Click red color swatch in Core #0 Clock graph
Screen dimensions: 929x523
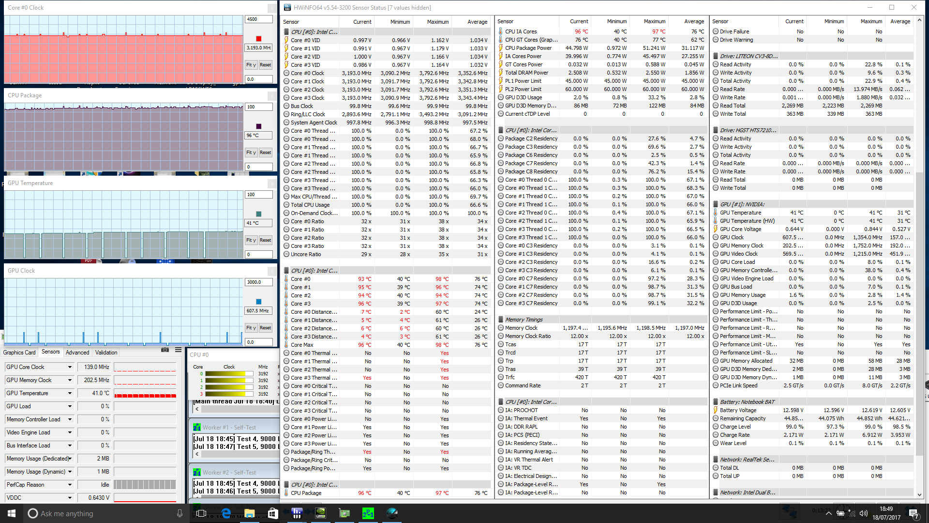(x=258, y=39)
